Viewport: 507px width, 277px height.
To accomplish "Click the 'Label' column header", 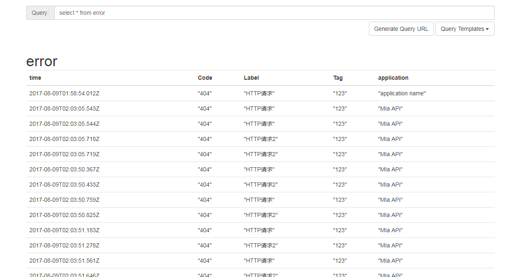I will [251, 78].
